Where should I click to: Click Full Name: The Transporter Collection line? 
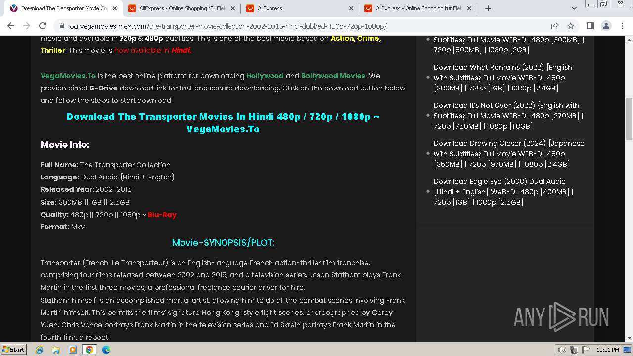tap(105, 165)
